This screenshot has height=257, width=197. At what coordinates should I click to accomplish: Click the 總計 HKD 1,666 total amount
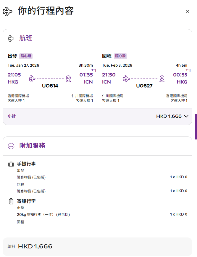30,247
